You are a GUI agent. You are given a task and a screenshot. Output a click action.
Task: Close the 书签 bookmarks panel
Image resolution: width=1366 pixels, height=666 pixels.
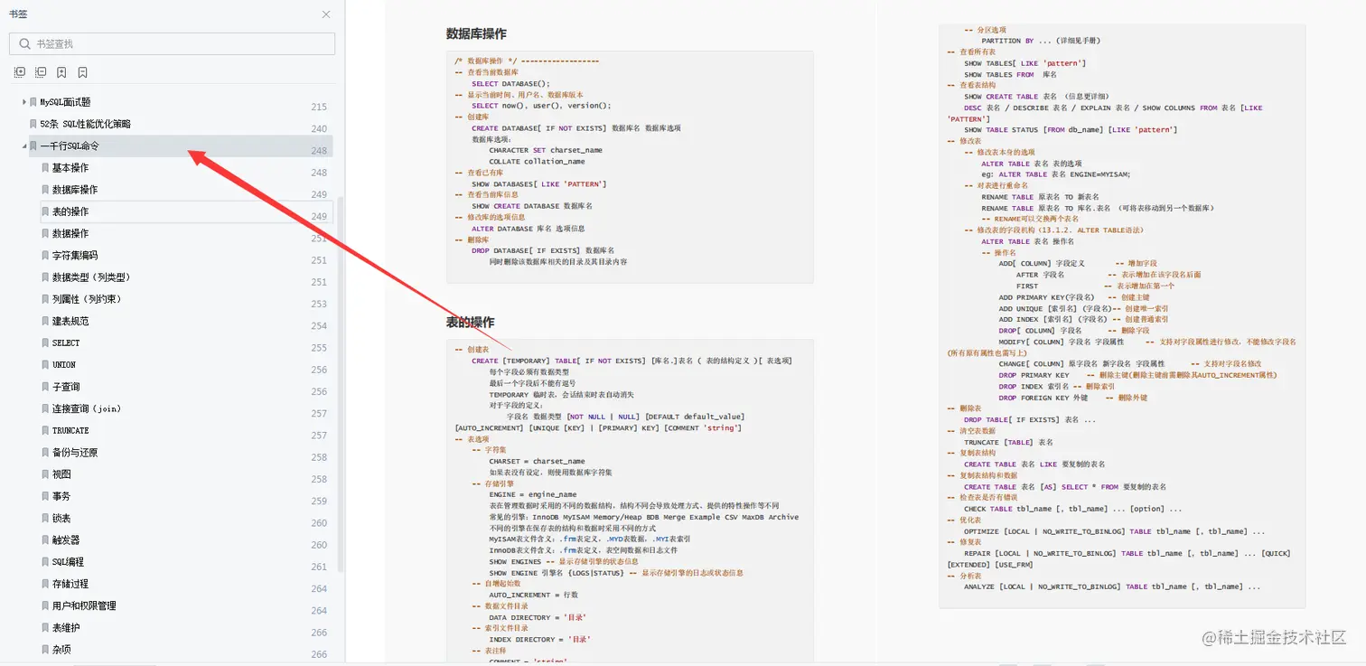point(326,14)
